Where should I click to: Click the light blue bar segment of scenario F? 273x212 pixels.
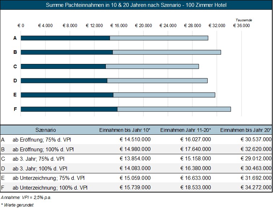174,109
